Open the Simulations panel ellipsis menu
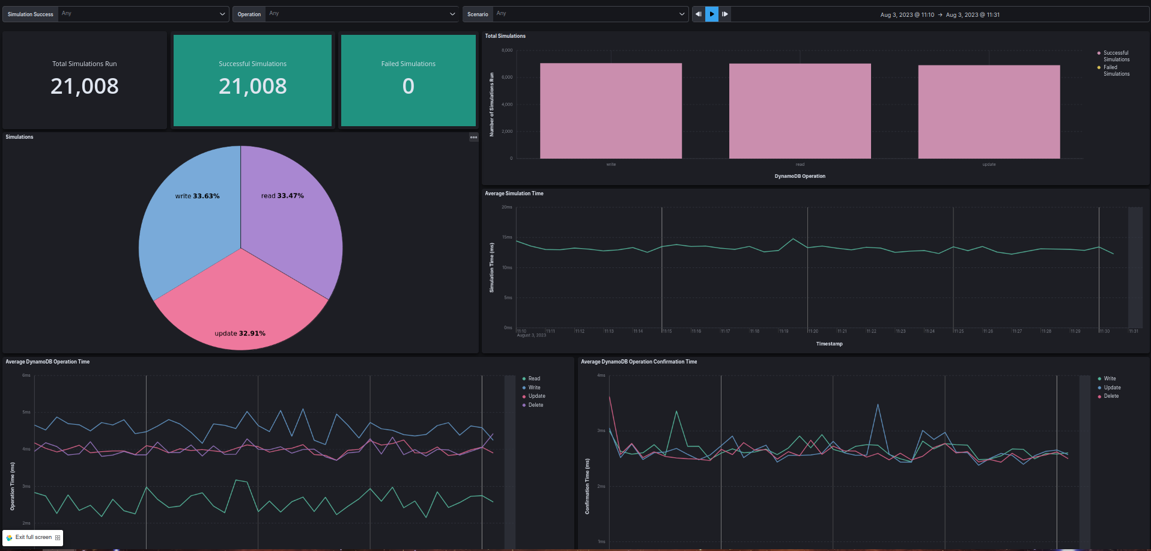This screenshot has width=1151, height=551. [x=473, y=137]
